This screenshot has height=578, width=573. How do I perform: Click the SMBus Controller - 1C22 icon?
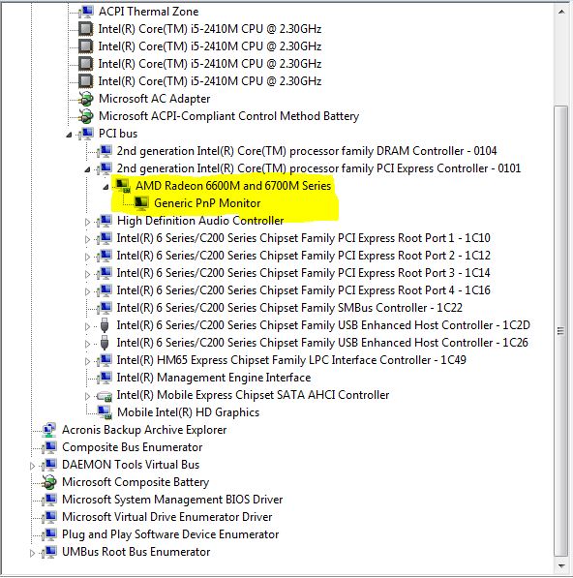click(105, 308)
